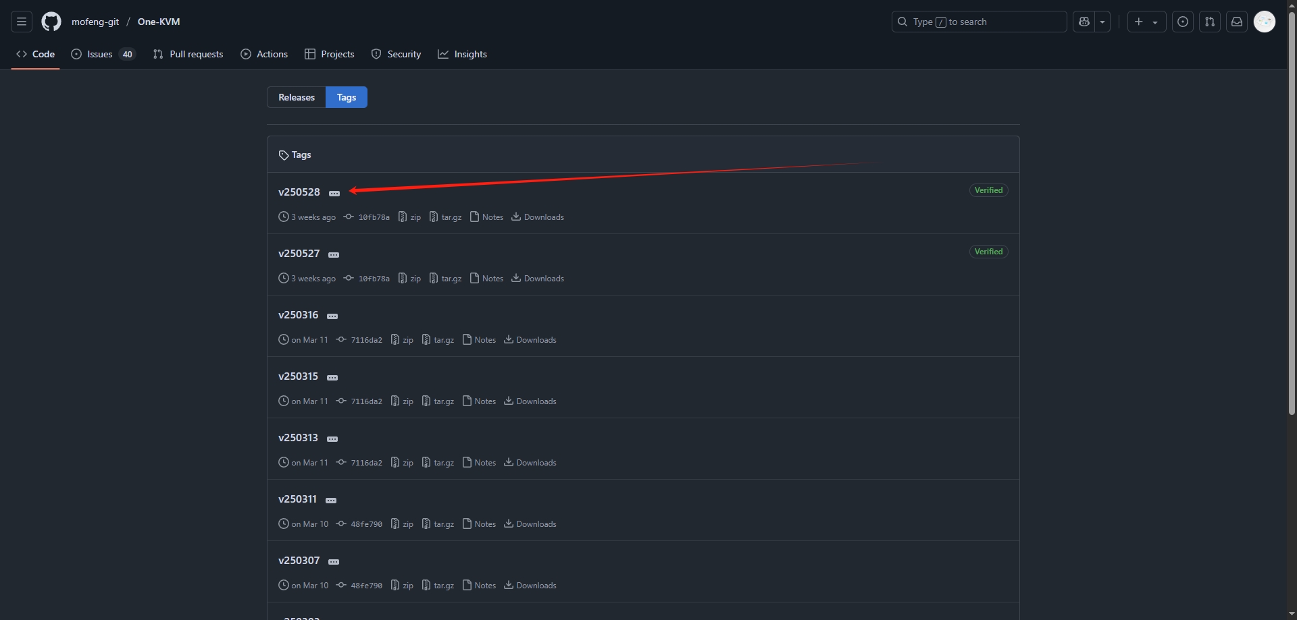Image resolution: width=1297 pixels, height=620 pixels.
Task: Open Notes for v250307
Action: pyautogui.click(x=479, y=586)
